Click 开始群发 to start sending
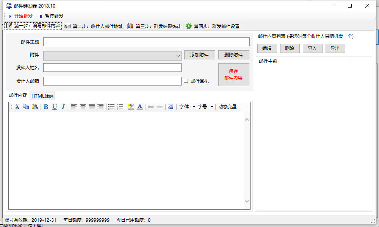379x227 pixels. tap(21, 16)
